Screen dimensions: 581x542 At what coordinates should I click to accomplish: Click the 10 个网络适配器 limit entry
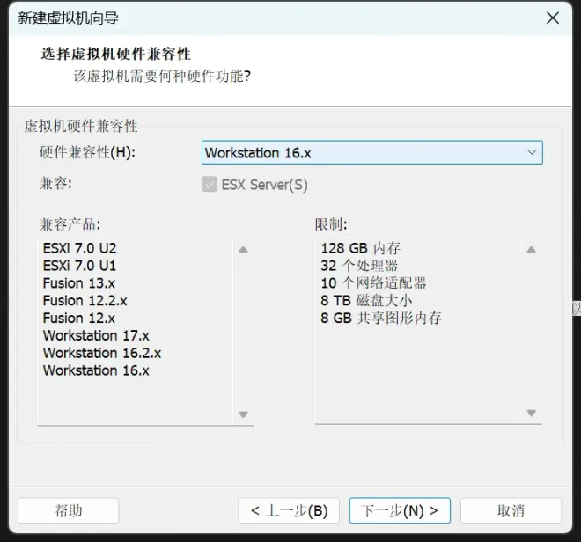(373, 283)
